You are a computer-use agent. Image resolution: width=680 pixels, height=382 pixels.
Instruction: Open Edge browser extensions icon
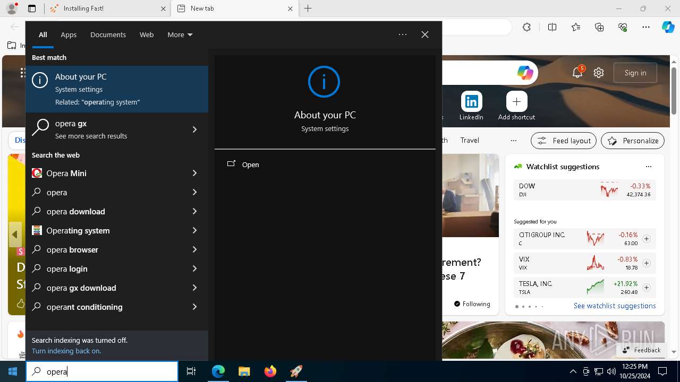tap(526, 27)
